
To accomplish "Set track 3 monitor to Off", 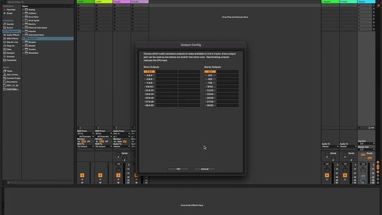I will click(x=125, y=142).
